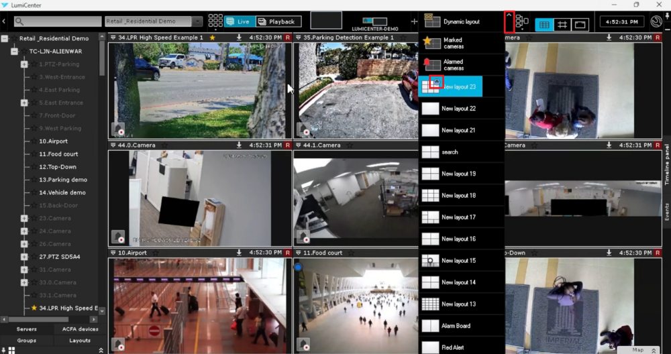This screenshot has width=671, height=354.
Task: Select the single-frame fullscreen view icon
Action: coord(580,25)
